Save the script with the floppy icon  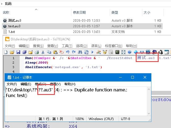pos(18,52)
